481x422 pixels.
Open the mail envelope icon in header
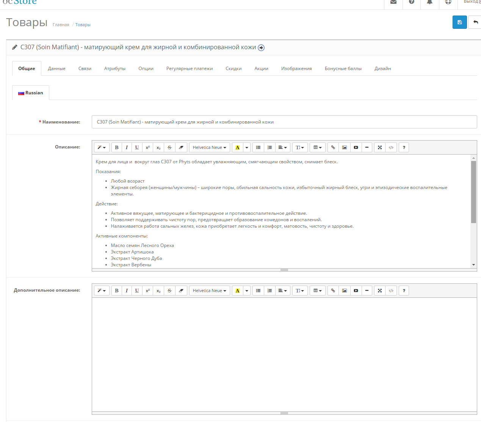tap(393, 2)
